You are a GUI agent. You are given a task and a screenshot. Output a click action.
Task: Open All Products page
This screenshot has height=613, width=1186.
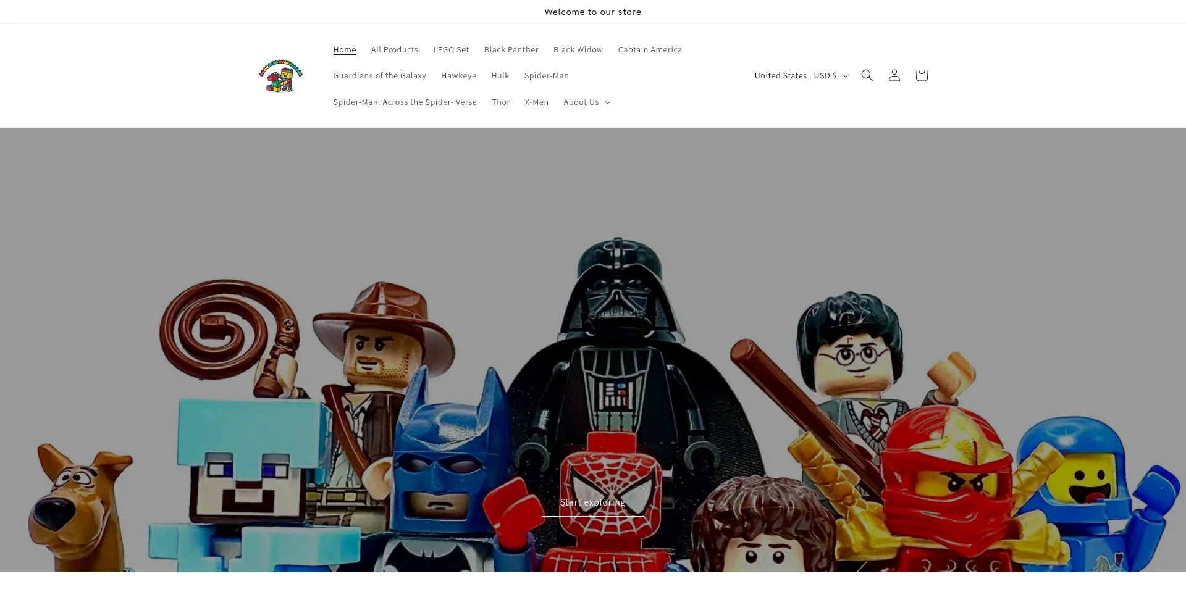coord(395,49)
